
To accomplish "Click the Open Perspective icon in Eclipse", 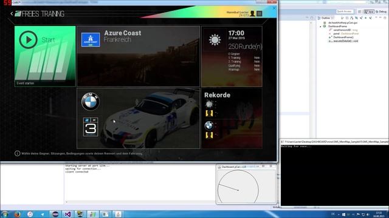I will click(x=359, y=12).
